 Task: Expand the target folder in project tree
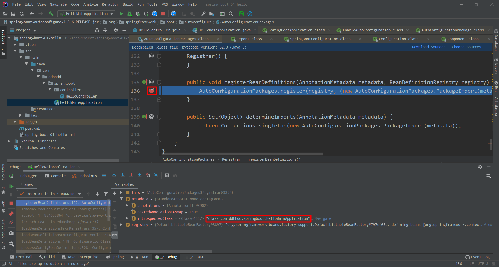click(x=15, y=122)
